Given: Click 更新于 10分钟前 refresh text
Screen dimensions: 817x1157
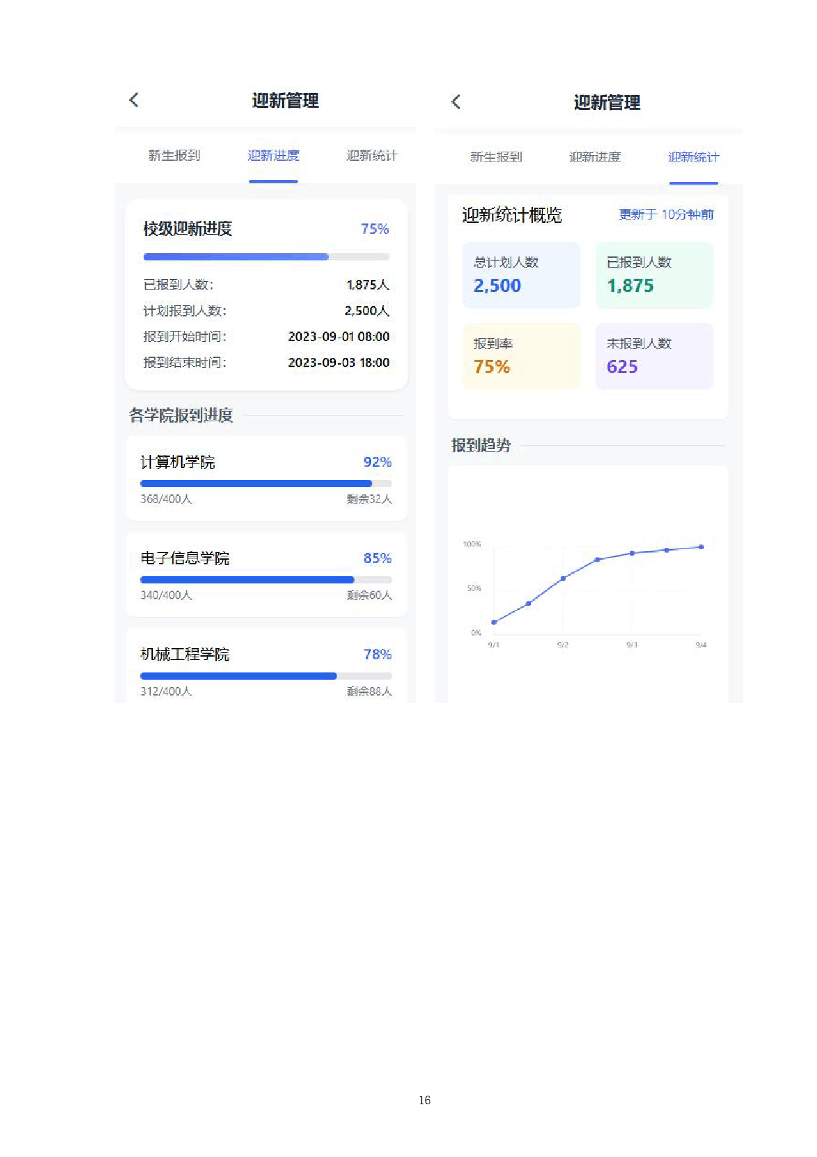Looking at the screenshot, I should point(666,214).
